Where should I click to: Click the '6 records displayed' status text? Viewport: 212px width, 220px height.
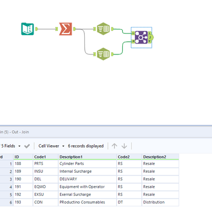point(86,146)
